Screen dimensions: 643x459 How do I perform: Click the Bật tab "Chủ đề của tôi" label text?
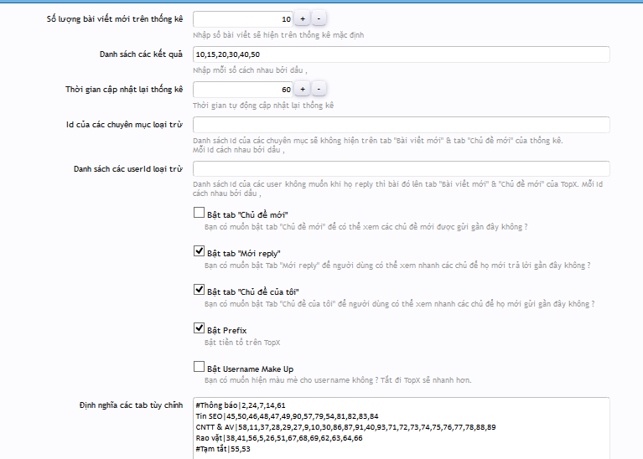(x=253, y=291)
